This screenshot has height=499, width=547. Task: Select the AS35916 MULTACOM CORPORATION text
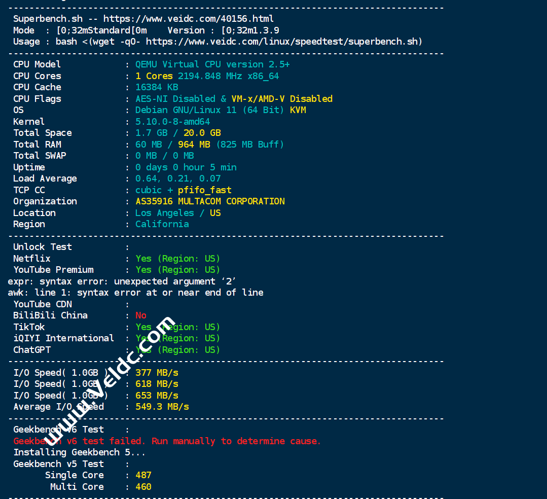pyautogui.click(x=210, y=201)
